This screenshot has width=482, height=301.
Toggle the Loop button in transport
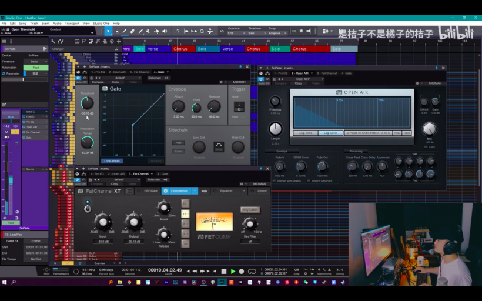tap(252, 272)
